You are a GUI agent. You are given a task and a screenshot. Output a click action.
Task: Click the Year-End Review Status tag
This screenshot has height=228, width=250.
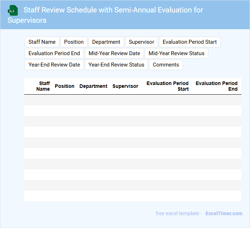[116, 65]
